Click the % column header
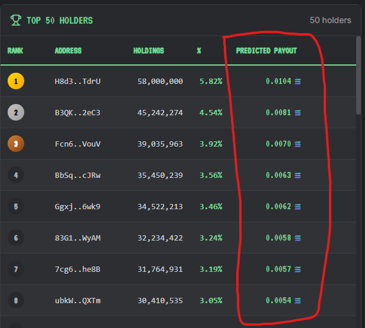Viewport: 365px width, 328px height. click(x=199, y=51)
